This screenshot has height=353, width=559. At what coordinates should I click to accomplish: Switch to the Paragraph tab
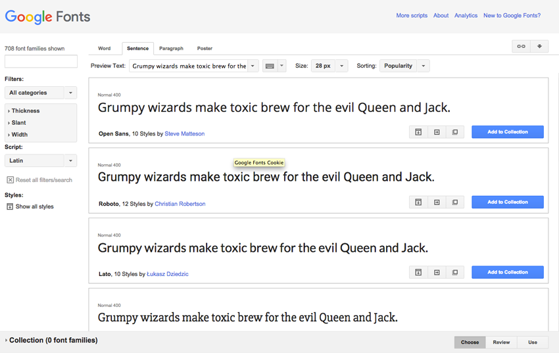(x=171, y=49)
